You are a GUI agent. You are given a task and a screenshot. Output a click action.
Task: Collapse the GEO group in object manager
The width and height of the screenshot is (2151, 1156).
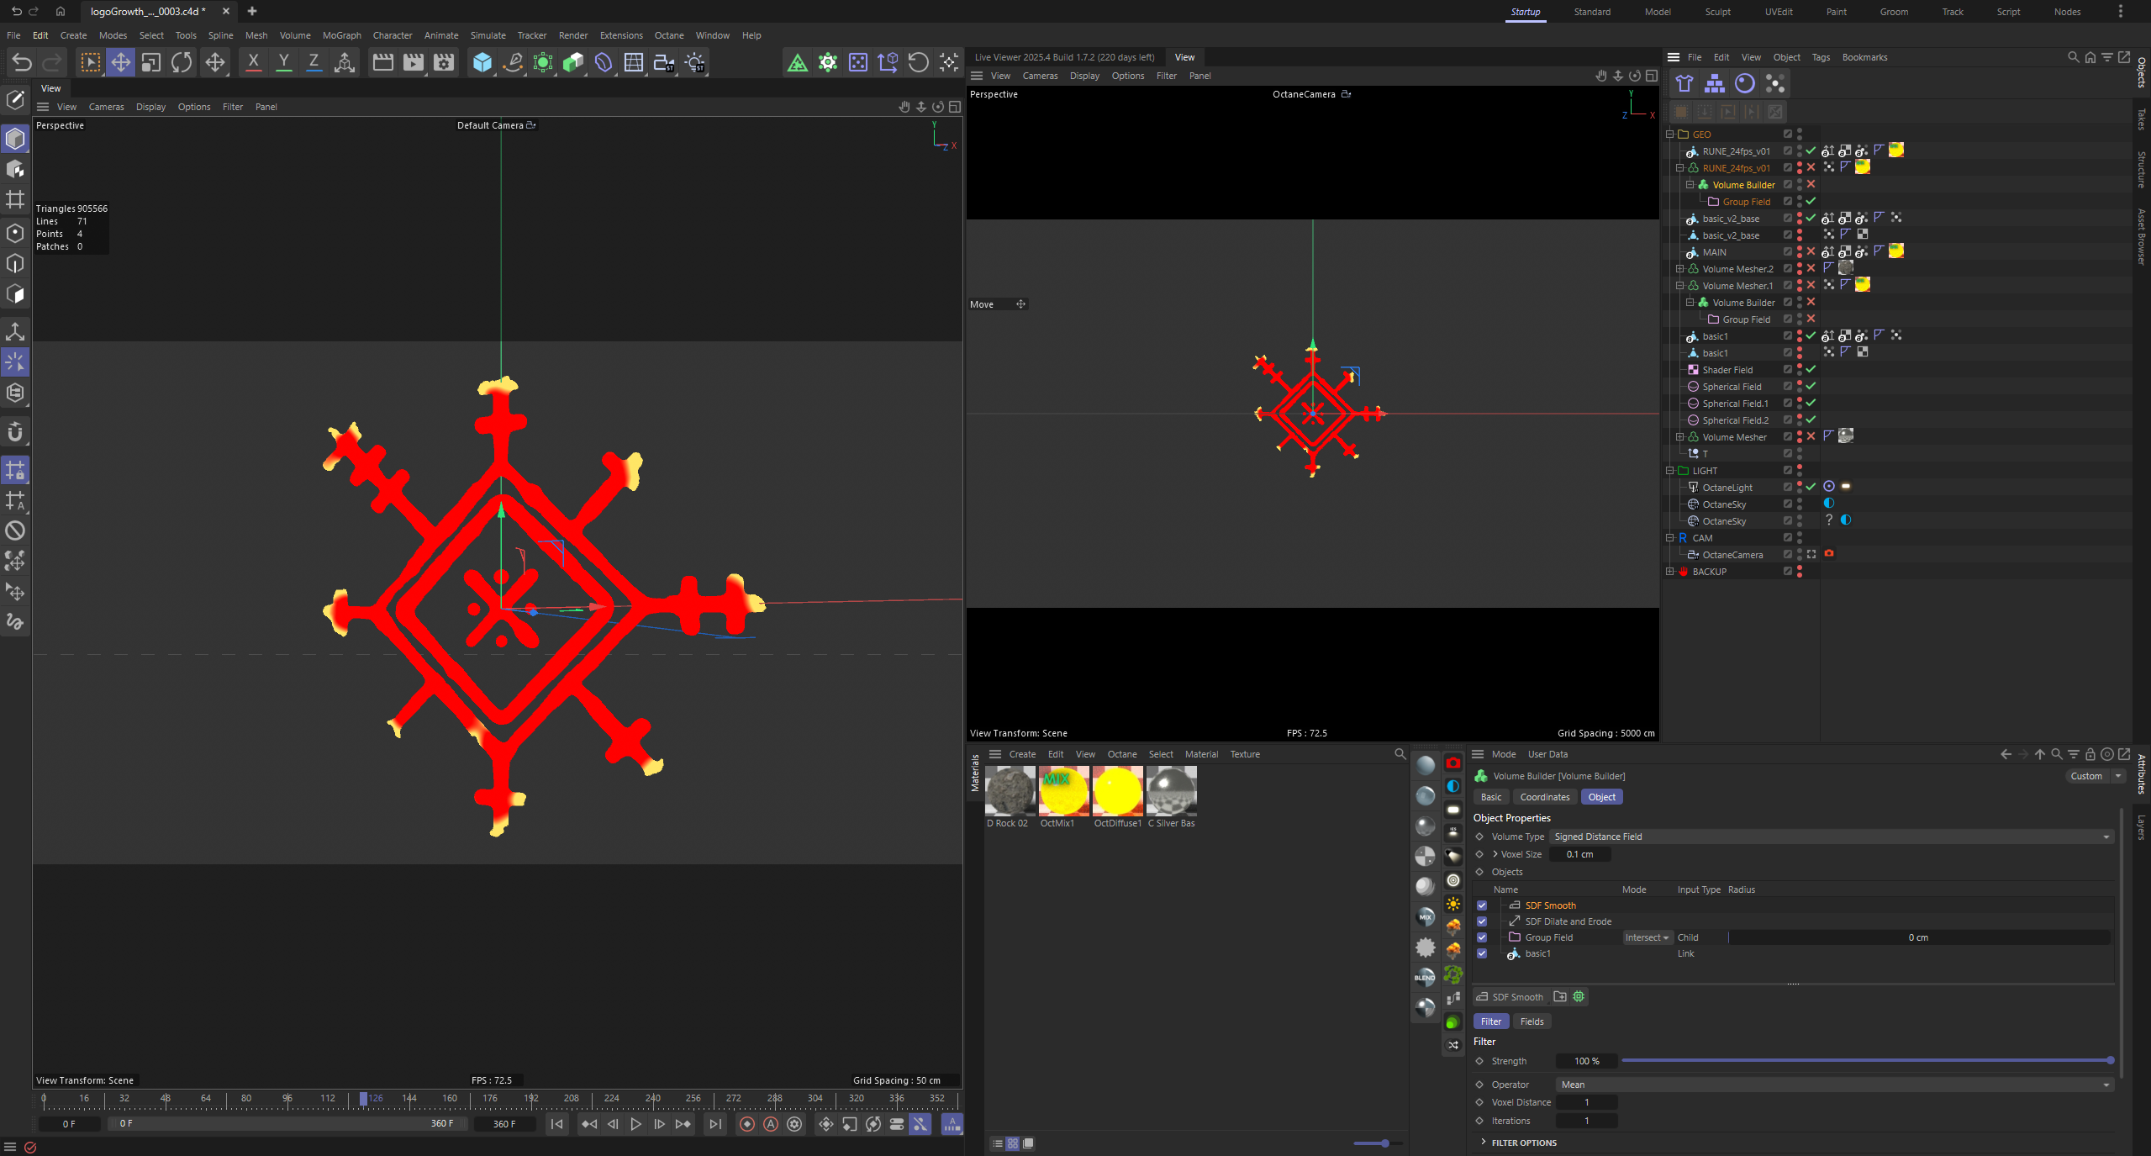pos(1670,134)
